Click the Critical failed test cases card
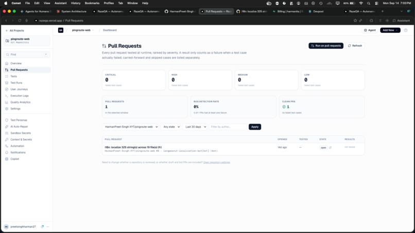Screen dimensions: 415x233 click(x=134, y=80)
